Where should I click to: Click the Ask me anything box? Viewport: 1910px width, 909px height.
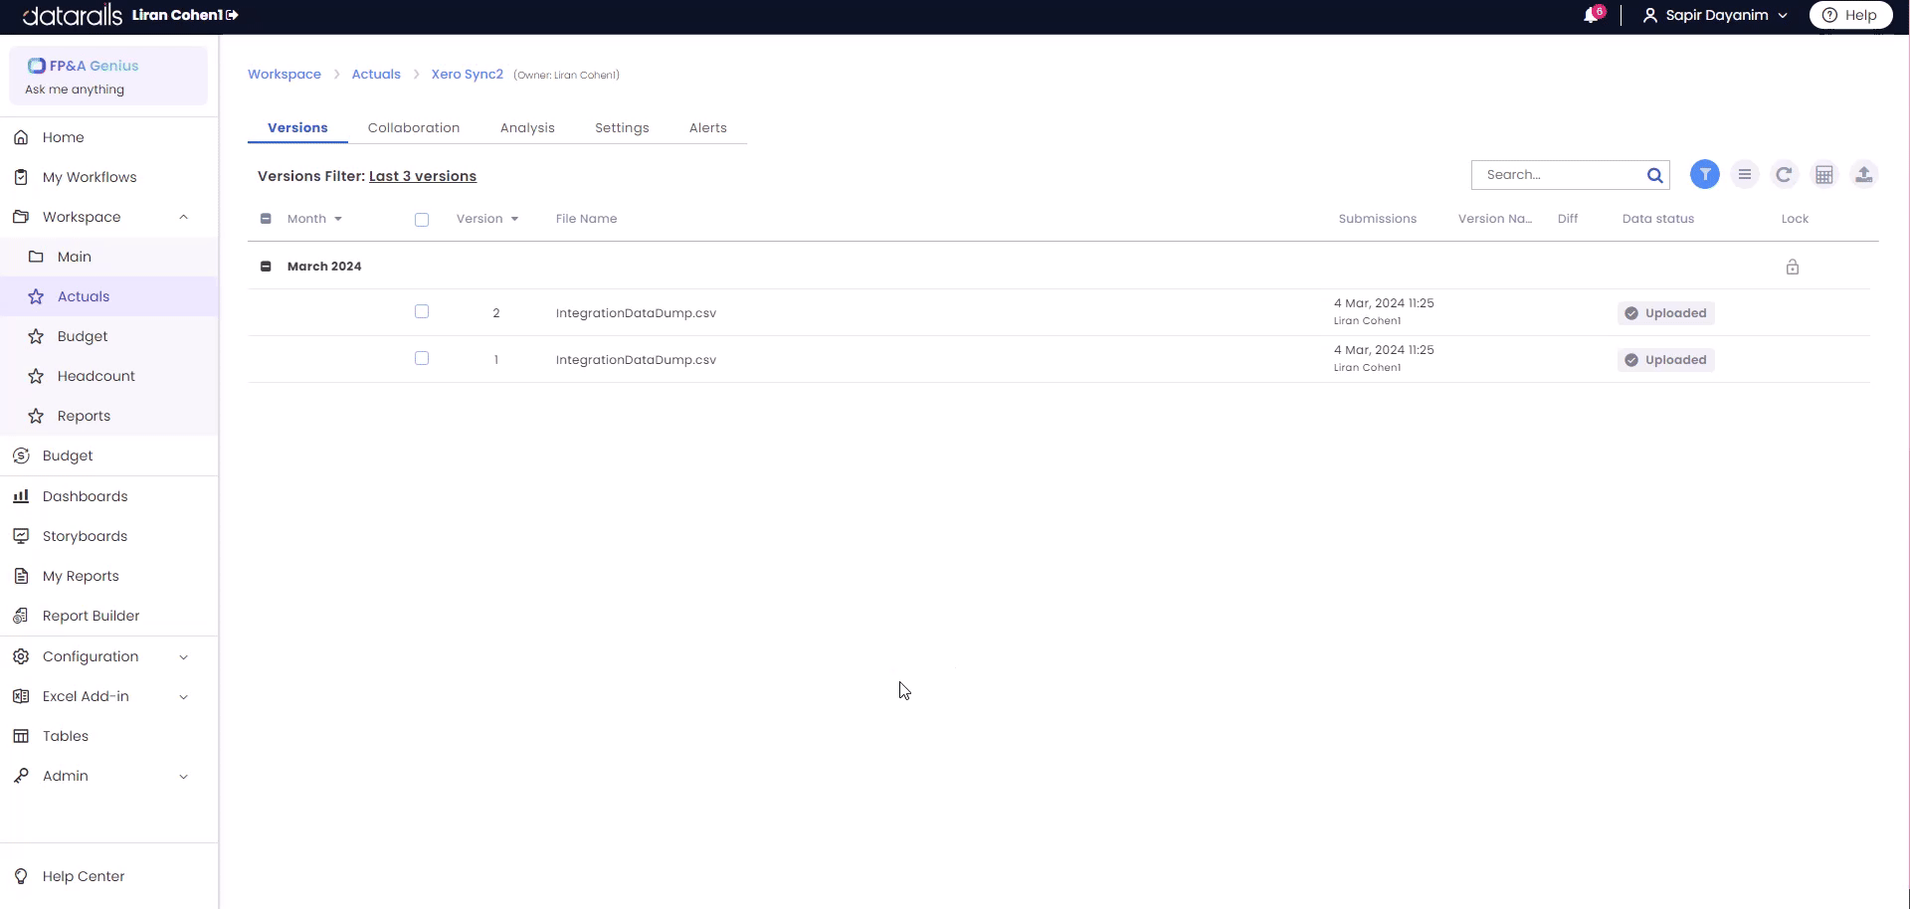pos(108,76)
